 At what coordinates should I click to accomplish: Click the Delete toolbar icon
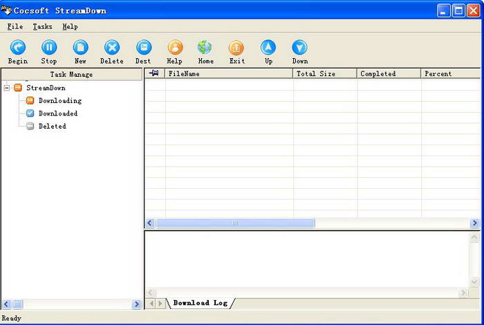point(111,48)
